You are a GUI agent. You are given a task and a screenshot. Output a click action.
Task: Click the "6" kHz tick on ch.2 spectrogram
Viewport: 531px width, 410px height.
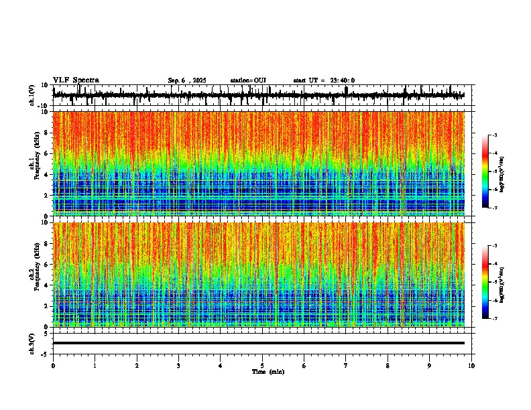(46, 265)
